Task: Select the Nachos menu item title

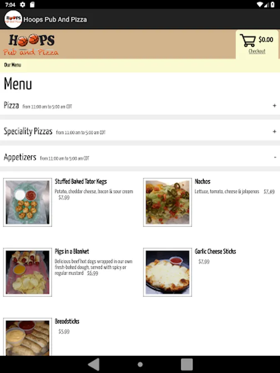Action: point(202,182)
